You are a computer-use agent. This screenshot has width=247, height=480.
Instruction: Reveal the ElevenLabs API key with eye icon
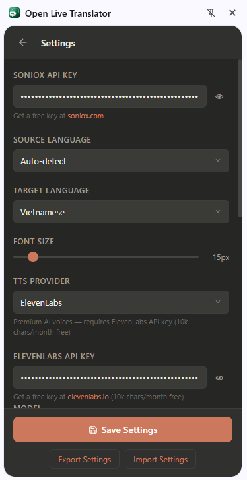coord(219,378)
